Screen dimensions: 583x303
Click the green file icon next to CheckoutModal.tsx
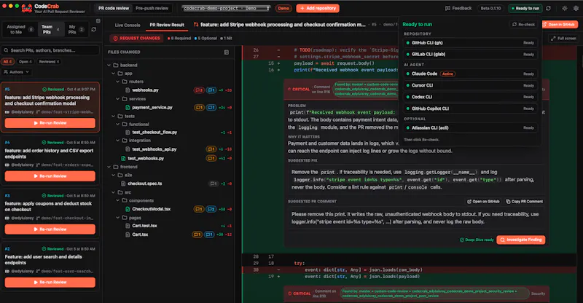(128, 209)
